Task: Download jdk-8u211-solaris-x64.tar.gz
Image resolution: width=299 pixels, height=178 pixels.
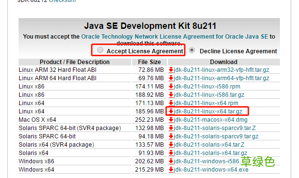Action: 210,153
